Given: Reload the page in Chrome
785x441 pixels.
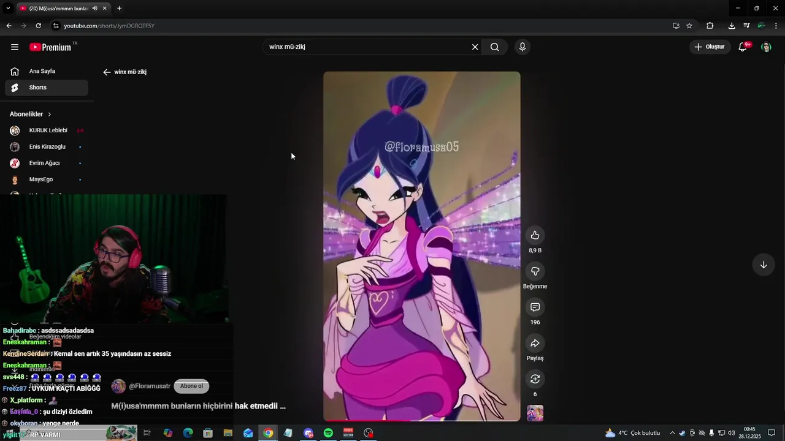Looking at the screenshot, I should 38,26.
